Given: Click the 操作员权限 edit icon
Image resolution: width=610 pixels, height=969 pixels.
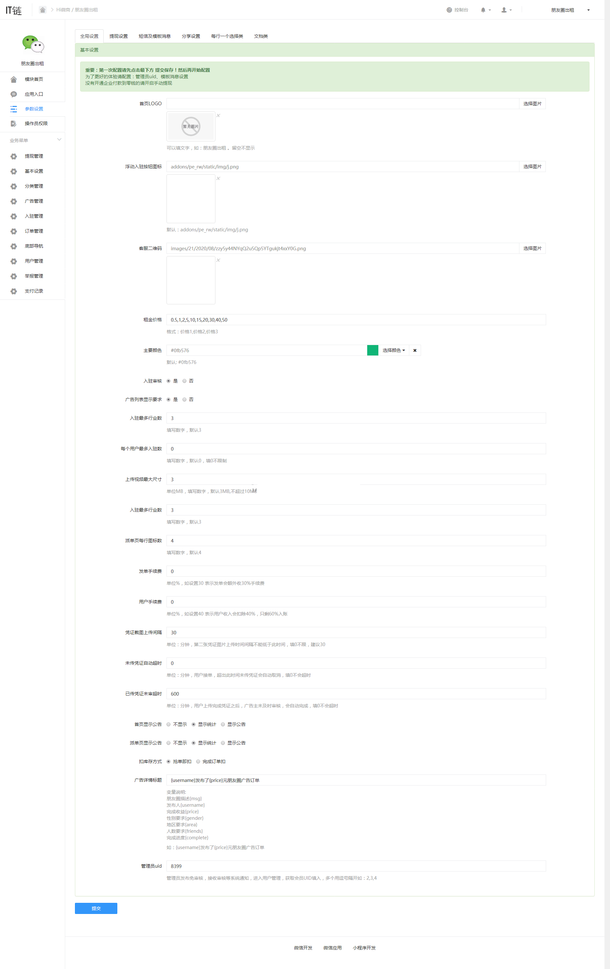Looking at the screenshot, I should pyautogui.click(x=14, y=123).
